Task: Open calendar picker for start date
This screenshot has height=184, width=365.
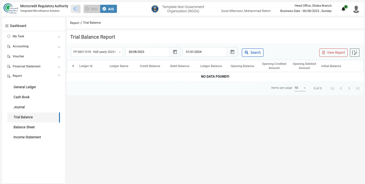Action: [175, 52]
